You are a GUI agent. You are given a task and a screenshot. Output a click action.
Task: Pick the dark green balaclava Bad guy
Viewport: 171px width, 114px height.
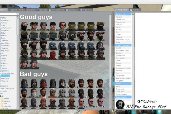[91, 93]
